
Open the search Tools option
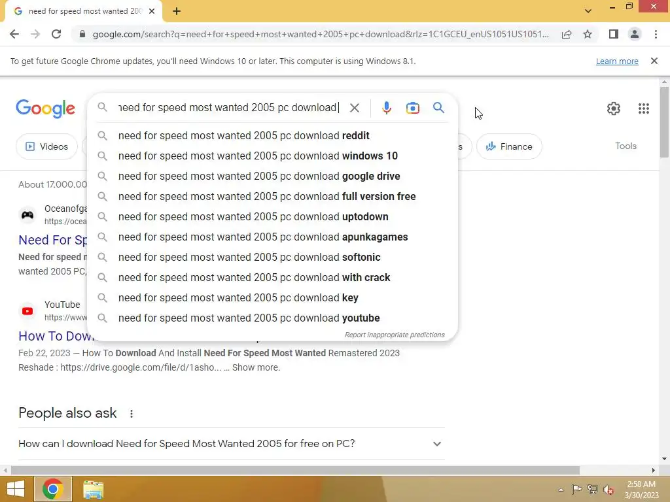pyautogui.click(x=626, y=146)
